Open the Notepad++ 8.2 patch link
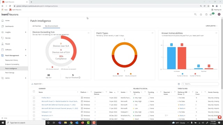The width and height of the screenshot is (223, 125). [x=46, y=112]
